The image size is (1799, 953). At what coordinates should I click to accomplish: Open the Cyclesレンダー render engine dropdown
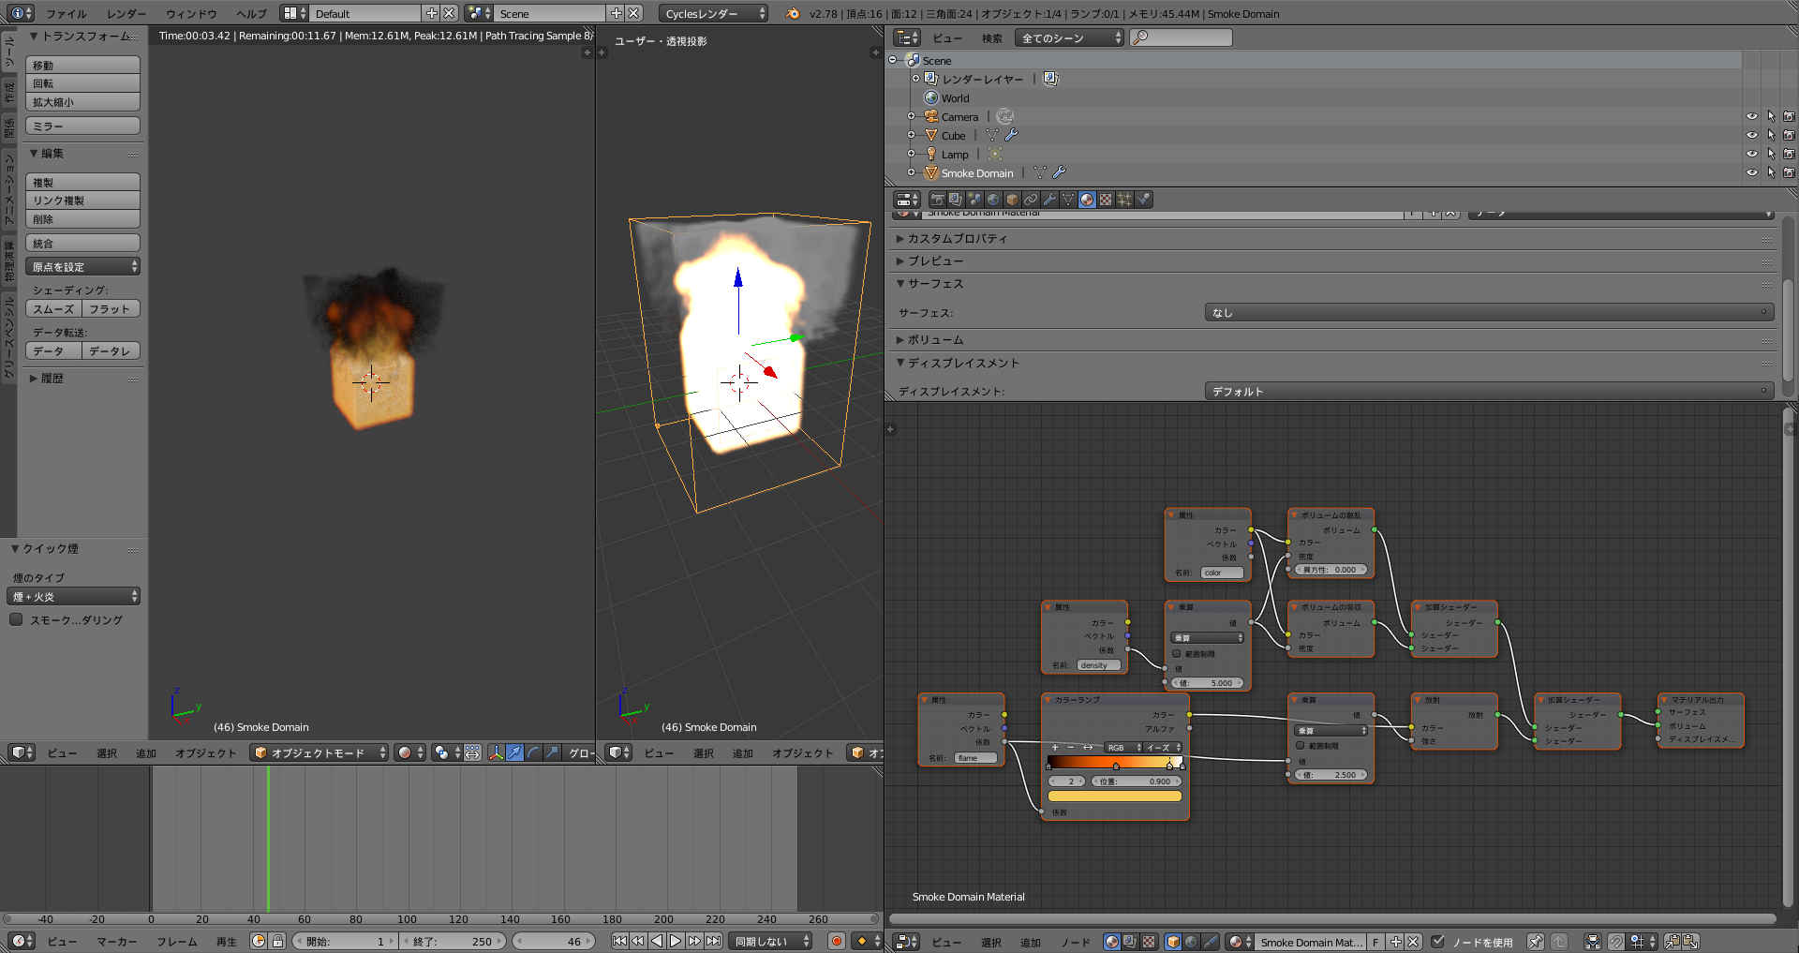pyautogui.click(x=713, y=13)
